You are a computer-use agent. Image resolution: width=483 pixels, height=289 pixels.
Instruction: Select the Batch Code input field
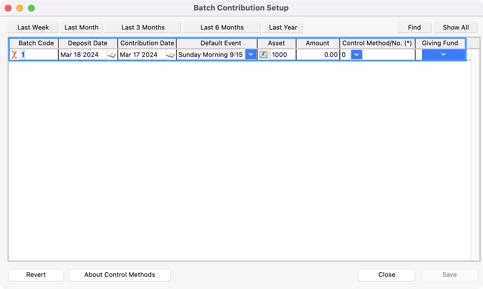click(x=38, y=55)
